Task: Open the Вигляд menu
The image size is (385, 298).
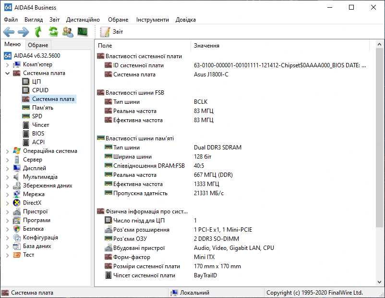Action: coord(34,20)
